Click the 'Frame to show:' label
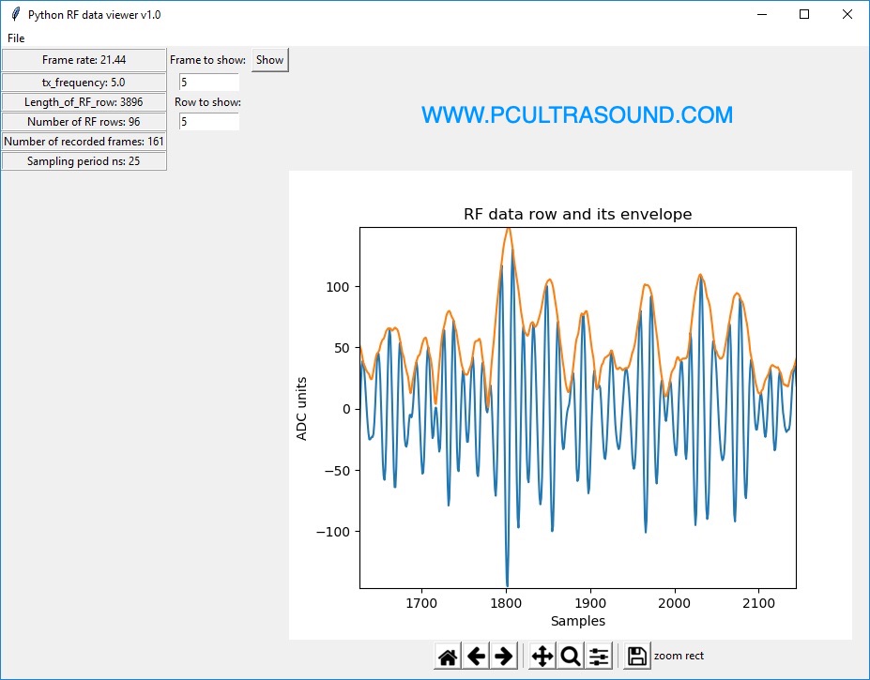Screen dimensions: 870x680 tap(207, 60)
